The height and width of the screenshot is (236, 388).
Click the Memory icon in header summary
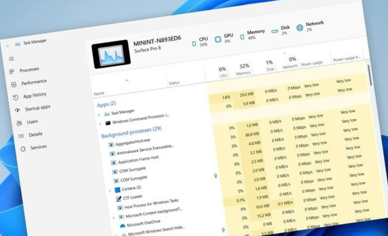(x=242, y=37)
